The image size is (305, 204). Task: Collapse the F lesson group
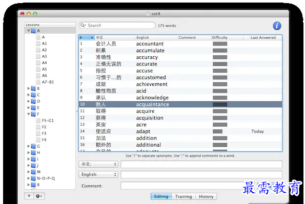pyautogui.click(x=29, y=114)
